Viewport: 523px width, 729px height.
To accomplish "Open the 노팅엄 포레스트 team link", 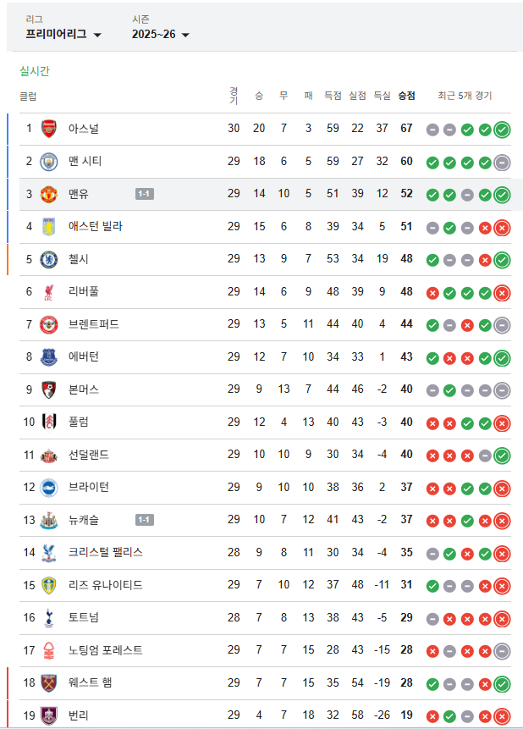I will pyautogui.click(x=105, y=650).
